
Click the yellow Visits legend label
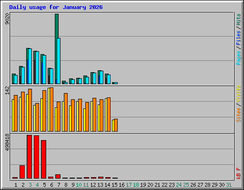point(238,94)
